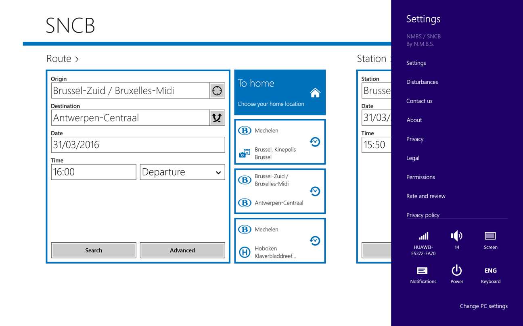This screenshot has height=326, width=523.
Task: Open the Departure dropdown
Action: (x=182, y=172)
